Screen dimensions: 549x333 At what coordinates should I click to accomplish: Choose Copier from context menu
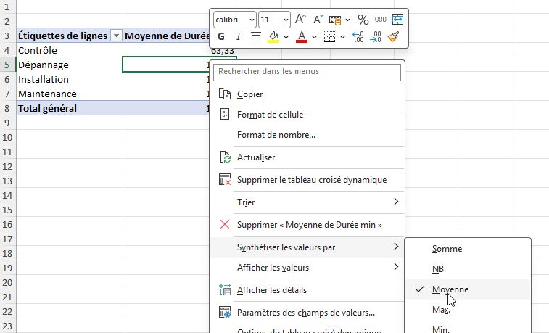pos(307,94)
